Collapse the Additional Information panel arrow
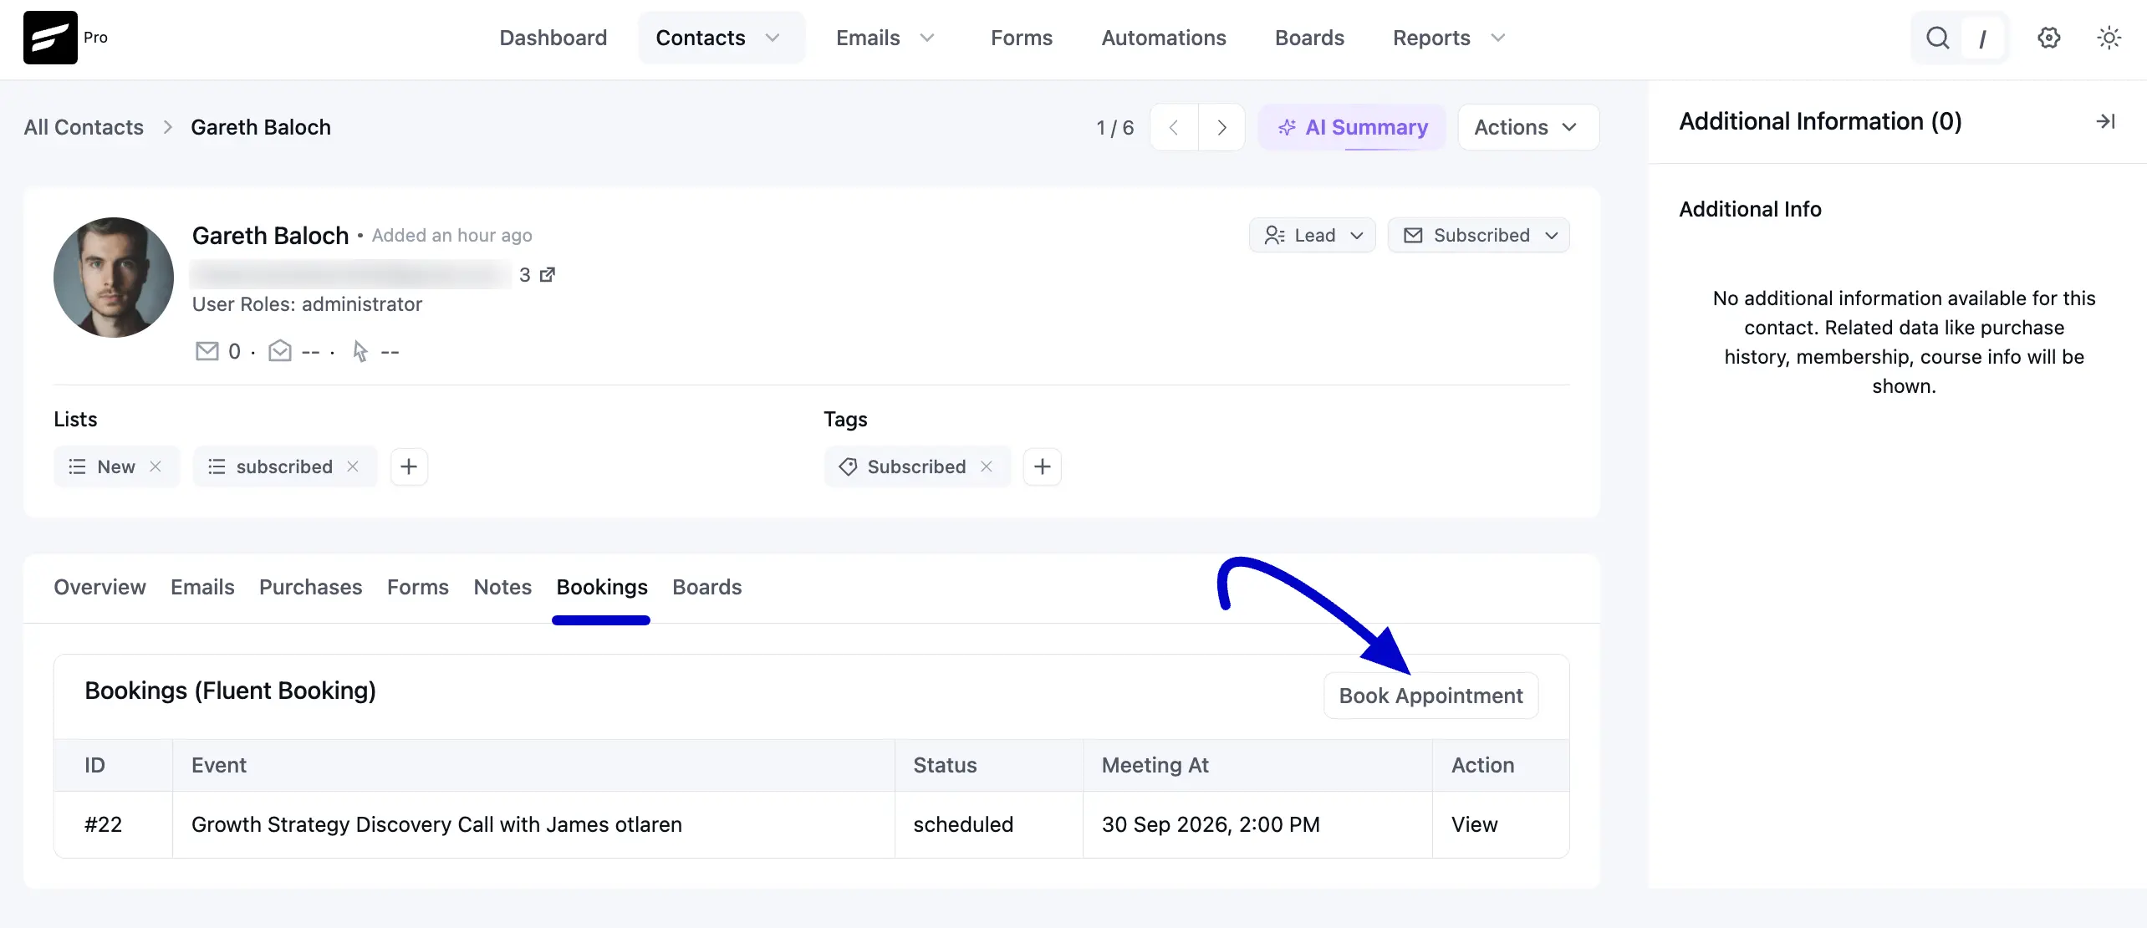 click(x=2105, y=121)
